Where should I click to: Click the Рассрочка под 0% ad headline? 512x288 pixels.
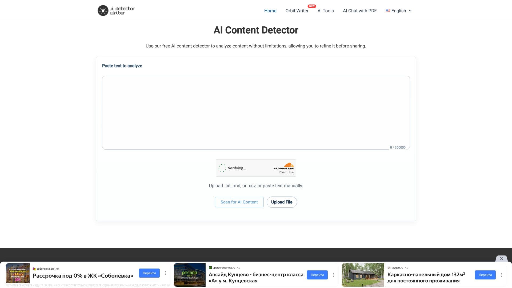coord(83,276)
